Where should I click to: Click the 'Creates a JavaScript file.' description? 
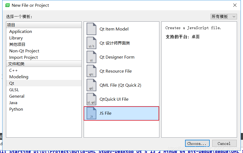point(193,28)
